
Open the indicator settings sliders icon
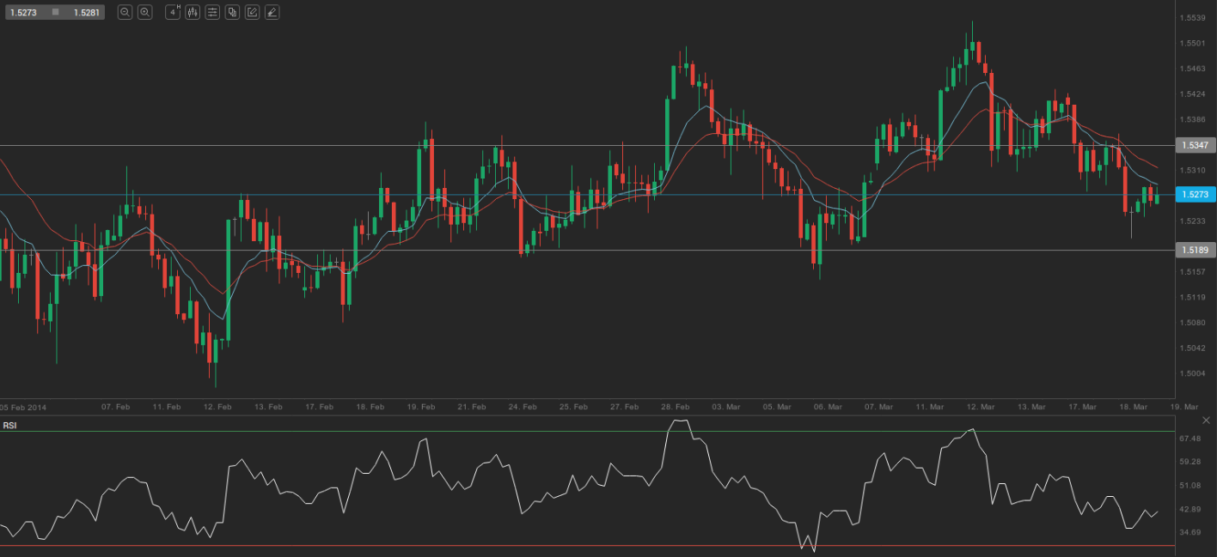[x=212, y=12]
